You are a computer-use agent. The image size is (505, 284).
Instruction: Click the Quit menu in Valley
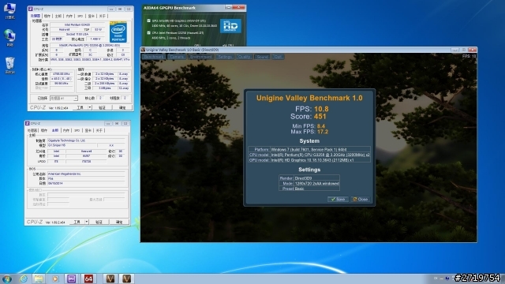tap(277, 57)
